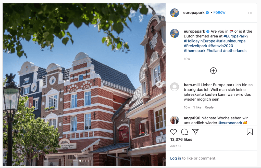Open the #Batavia2020 hashtag link
Screen dimensions: 261x168
[x=220, y=46]
